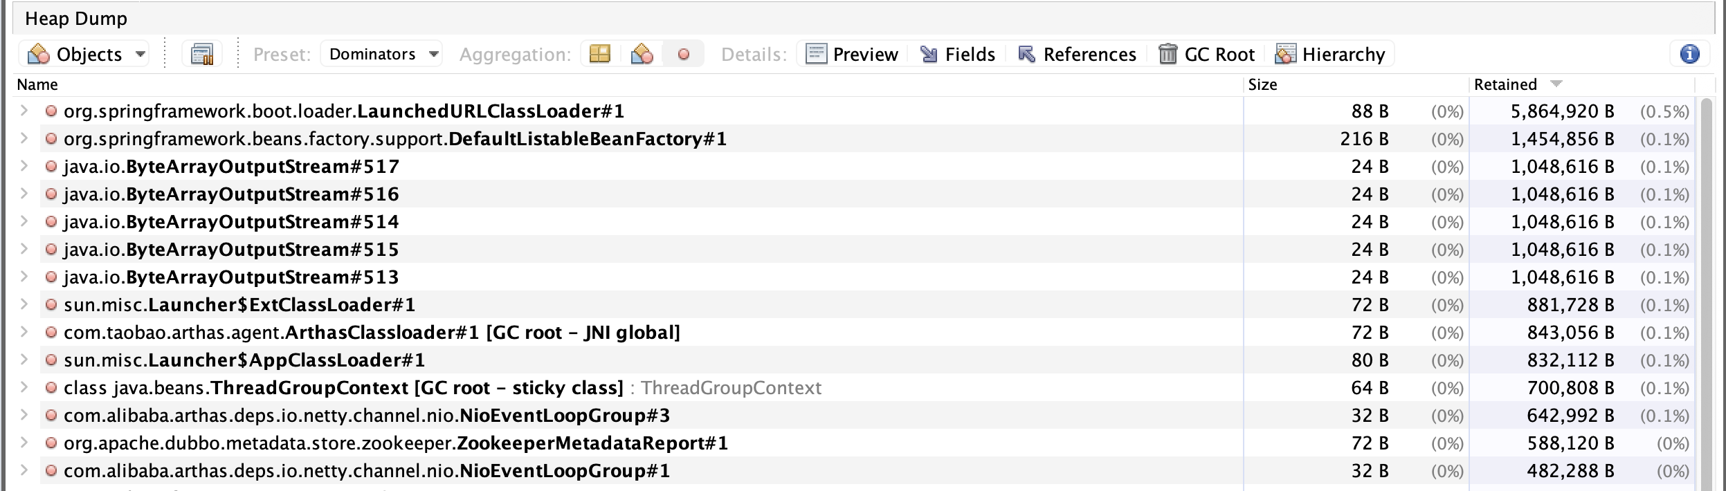The height and width of the screenshot is (491, 1726).
Task: Open the Dominators preset dropdown
Action: click(381, 54)
